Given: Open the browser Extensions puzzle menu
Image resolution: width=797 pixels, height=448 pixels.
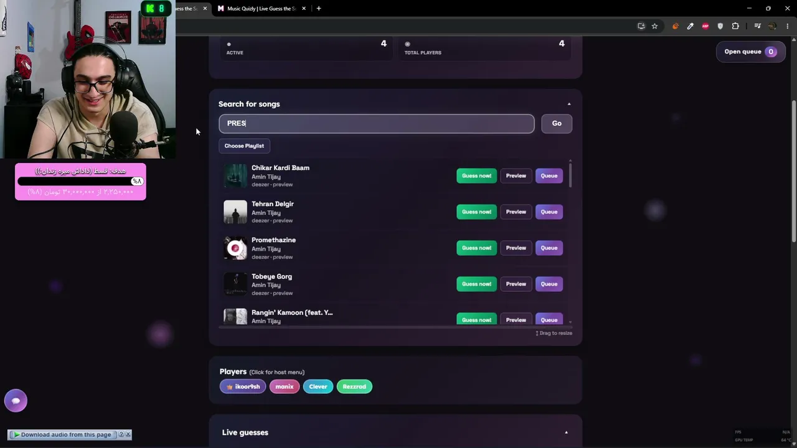Looking at the screenshot, I should [x=735, y=26].
